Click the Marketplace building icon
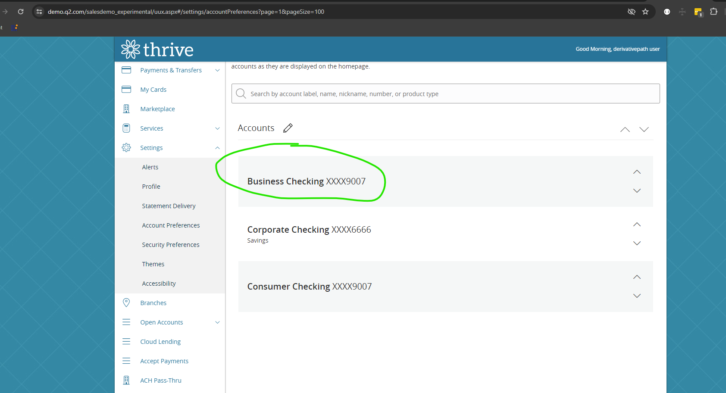 pos(126,109)
